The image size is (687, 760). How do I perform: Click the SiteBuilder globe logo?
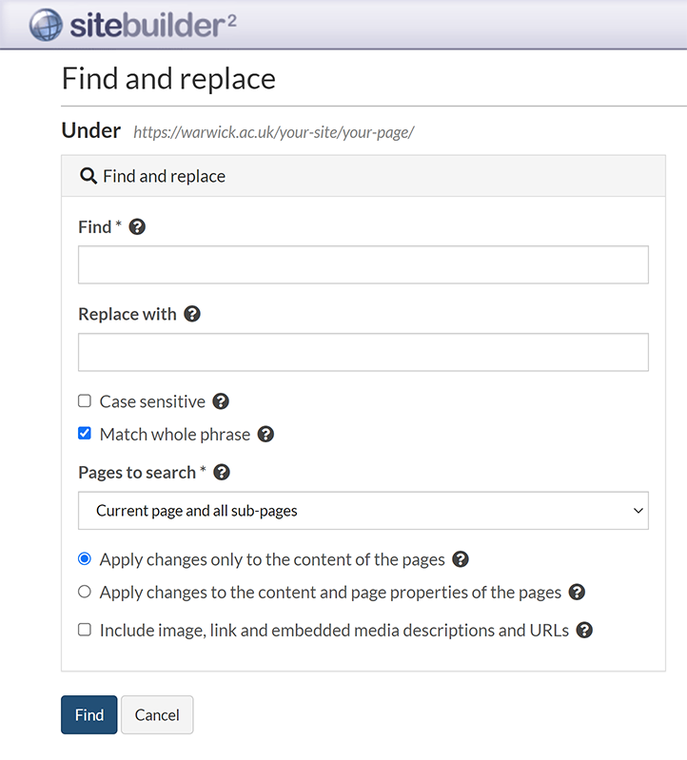[46, 24]
